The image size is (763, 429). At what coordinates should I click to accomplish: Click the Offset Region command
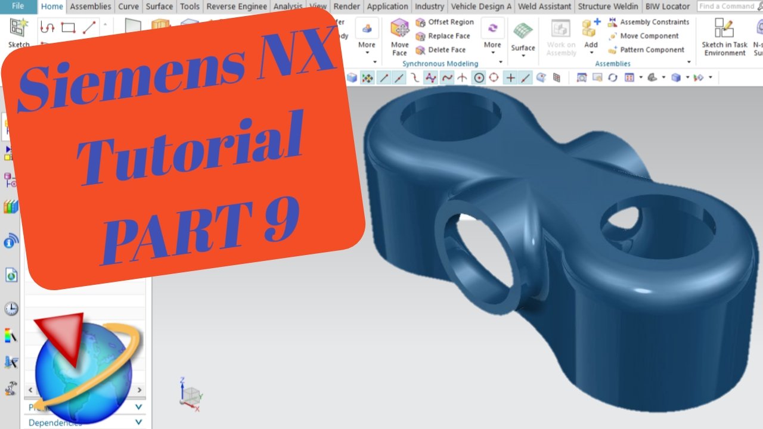point(445,22)
